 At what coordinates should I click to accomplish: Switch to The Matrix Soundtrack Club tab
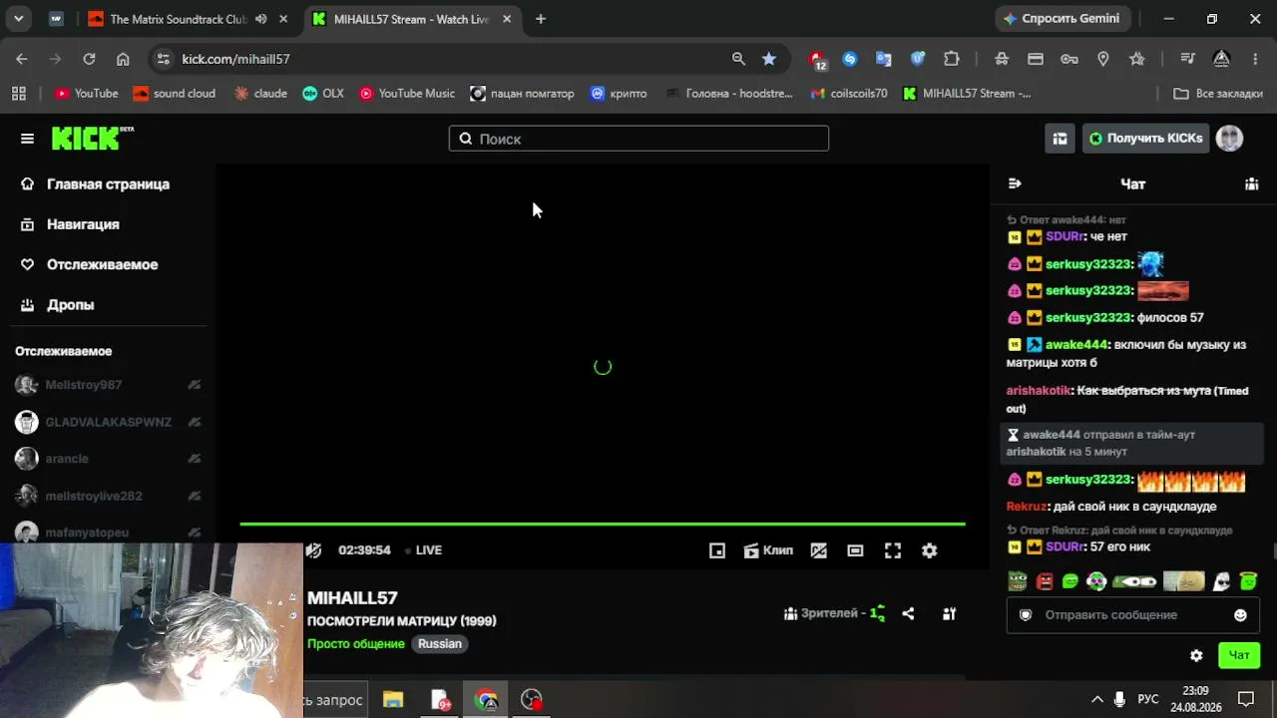coord(178,19)
